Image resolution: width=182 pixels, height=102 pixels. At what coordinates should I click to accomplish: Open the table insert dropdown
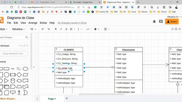point(107,29)
